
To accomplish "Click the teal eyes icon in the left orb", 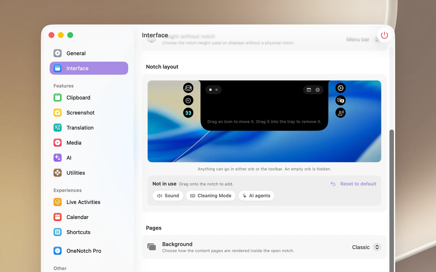I will pyautogui.click(x=188, y=113).
